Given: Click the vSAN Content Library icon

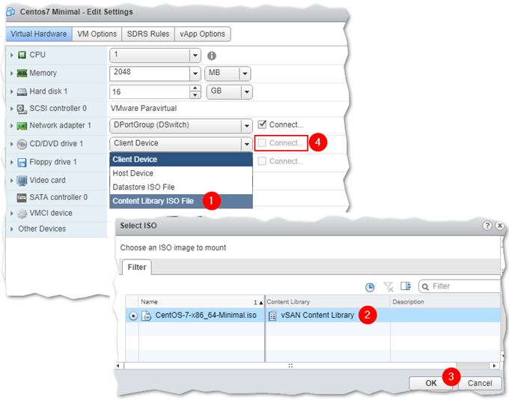Looking at the screenshot, I should 272,316.
